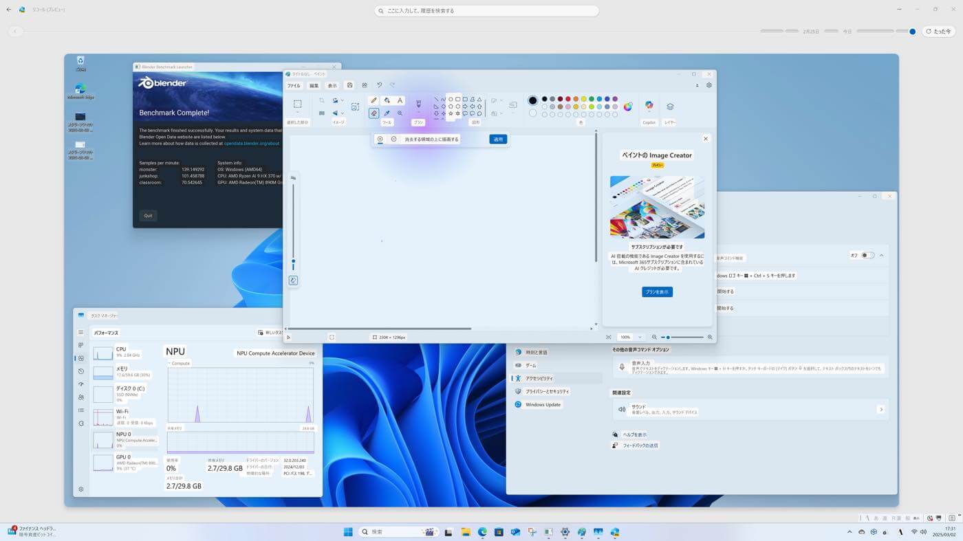The width and height of the screenshot is (963, 541).
Task: Click the Save icon in Paint
Action: (349, 85)
